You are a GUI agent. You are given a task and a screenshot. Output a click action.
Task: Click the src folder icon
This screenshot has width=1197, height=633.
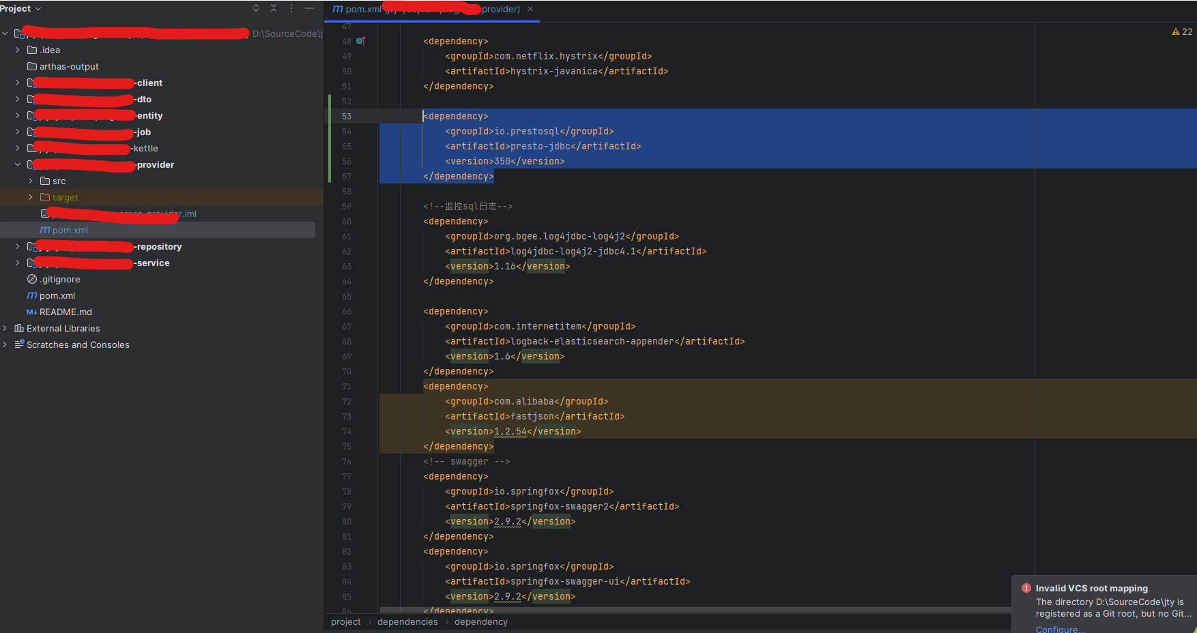click(45, 181)
